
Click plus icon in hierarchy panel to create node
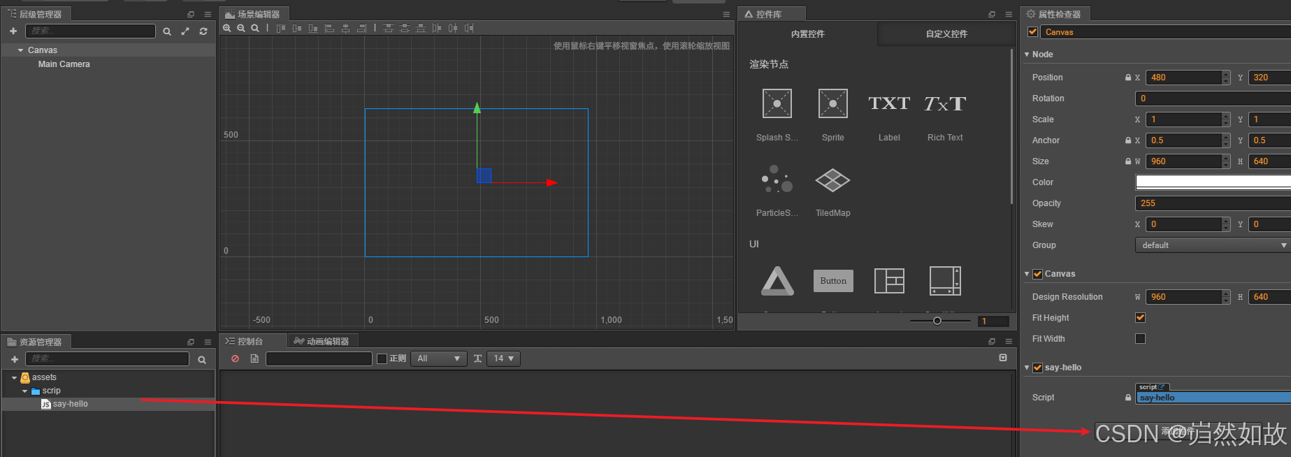[13, 31]
